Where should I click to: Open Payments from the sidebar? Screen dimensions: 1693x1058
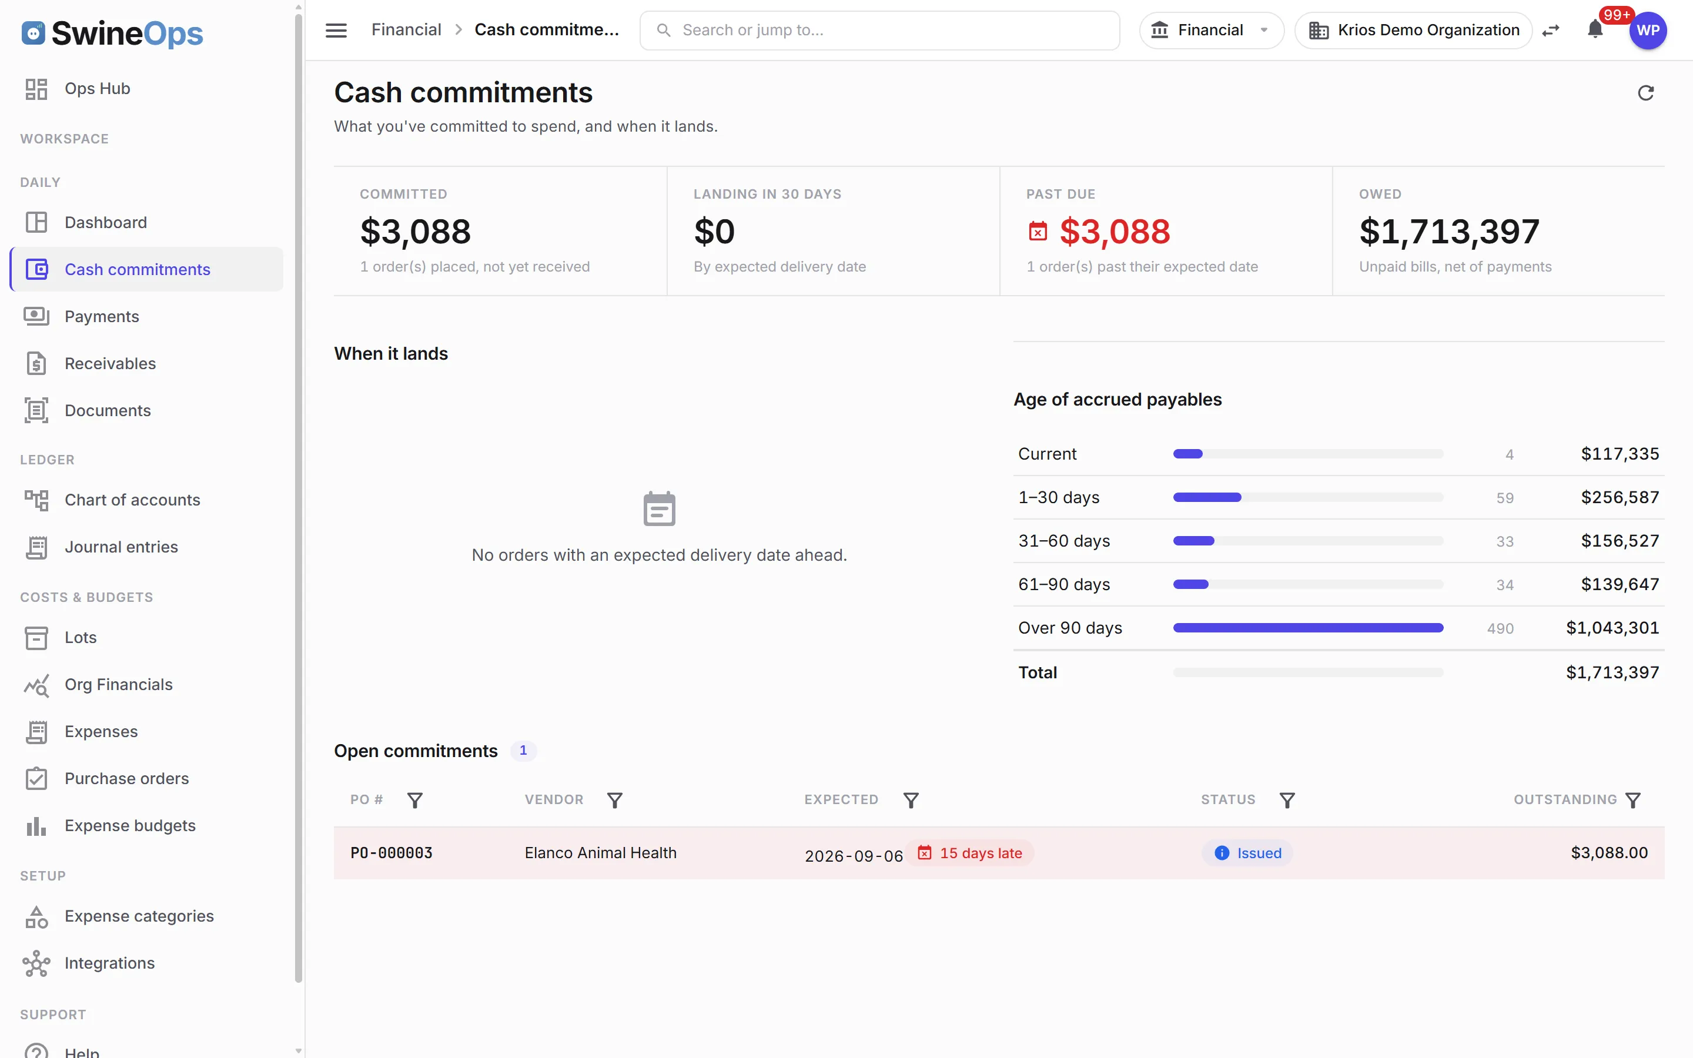[x=147, y=316]
